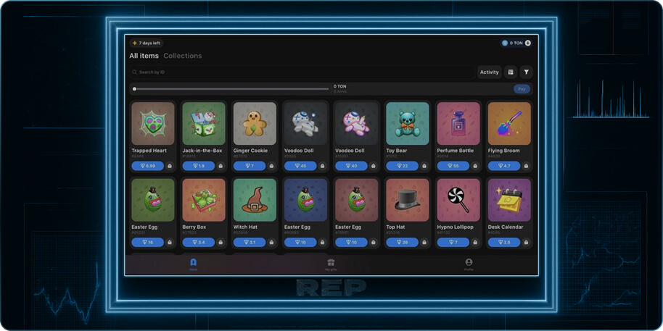Buy Voodoo Doll priced 40

(351, 166)
